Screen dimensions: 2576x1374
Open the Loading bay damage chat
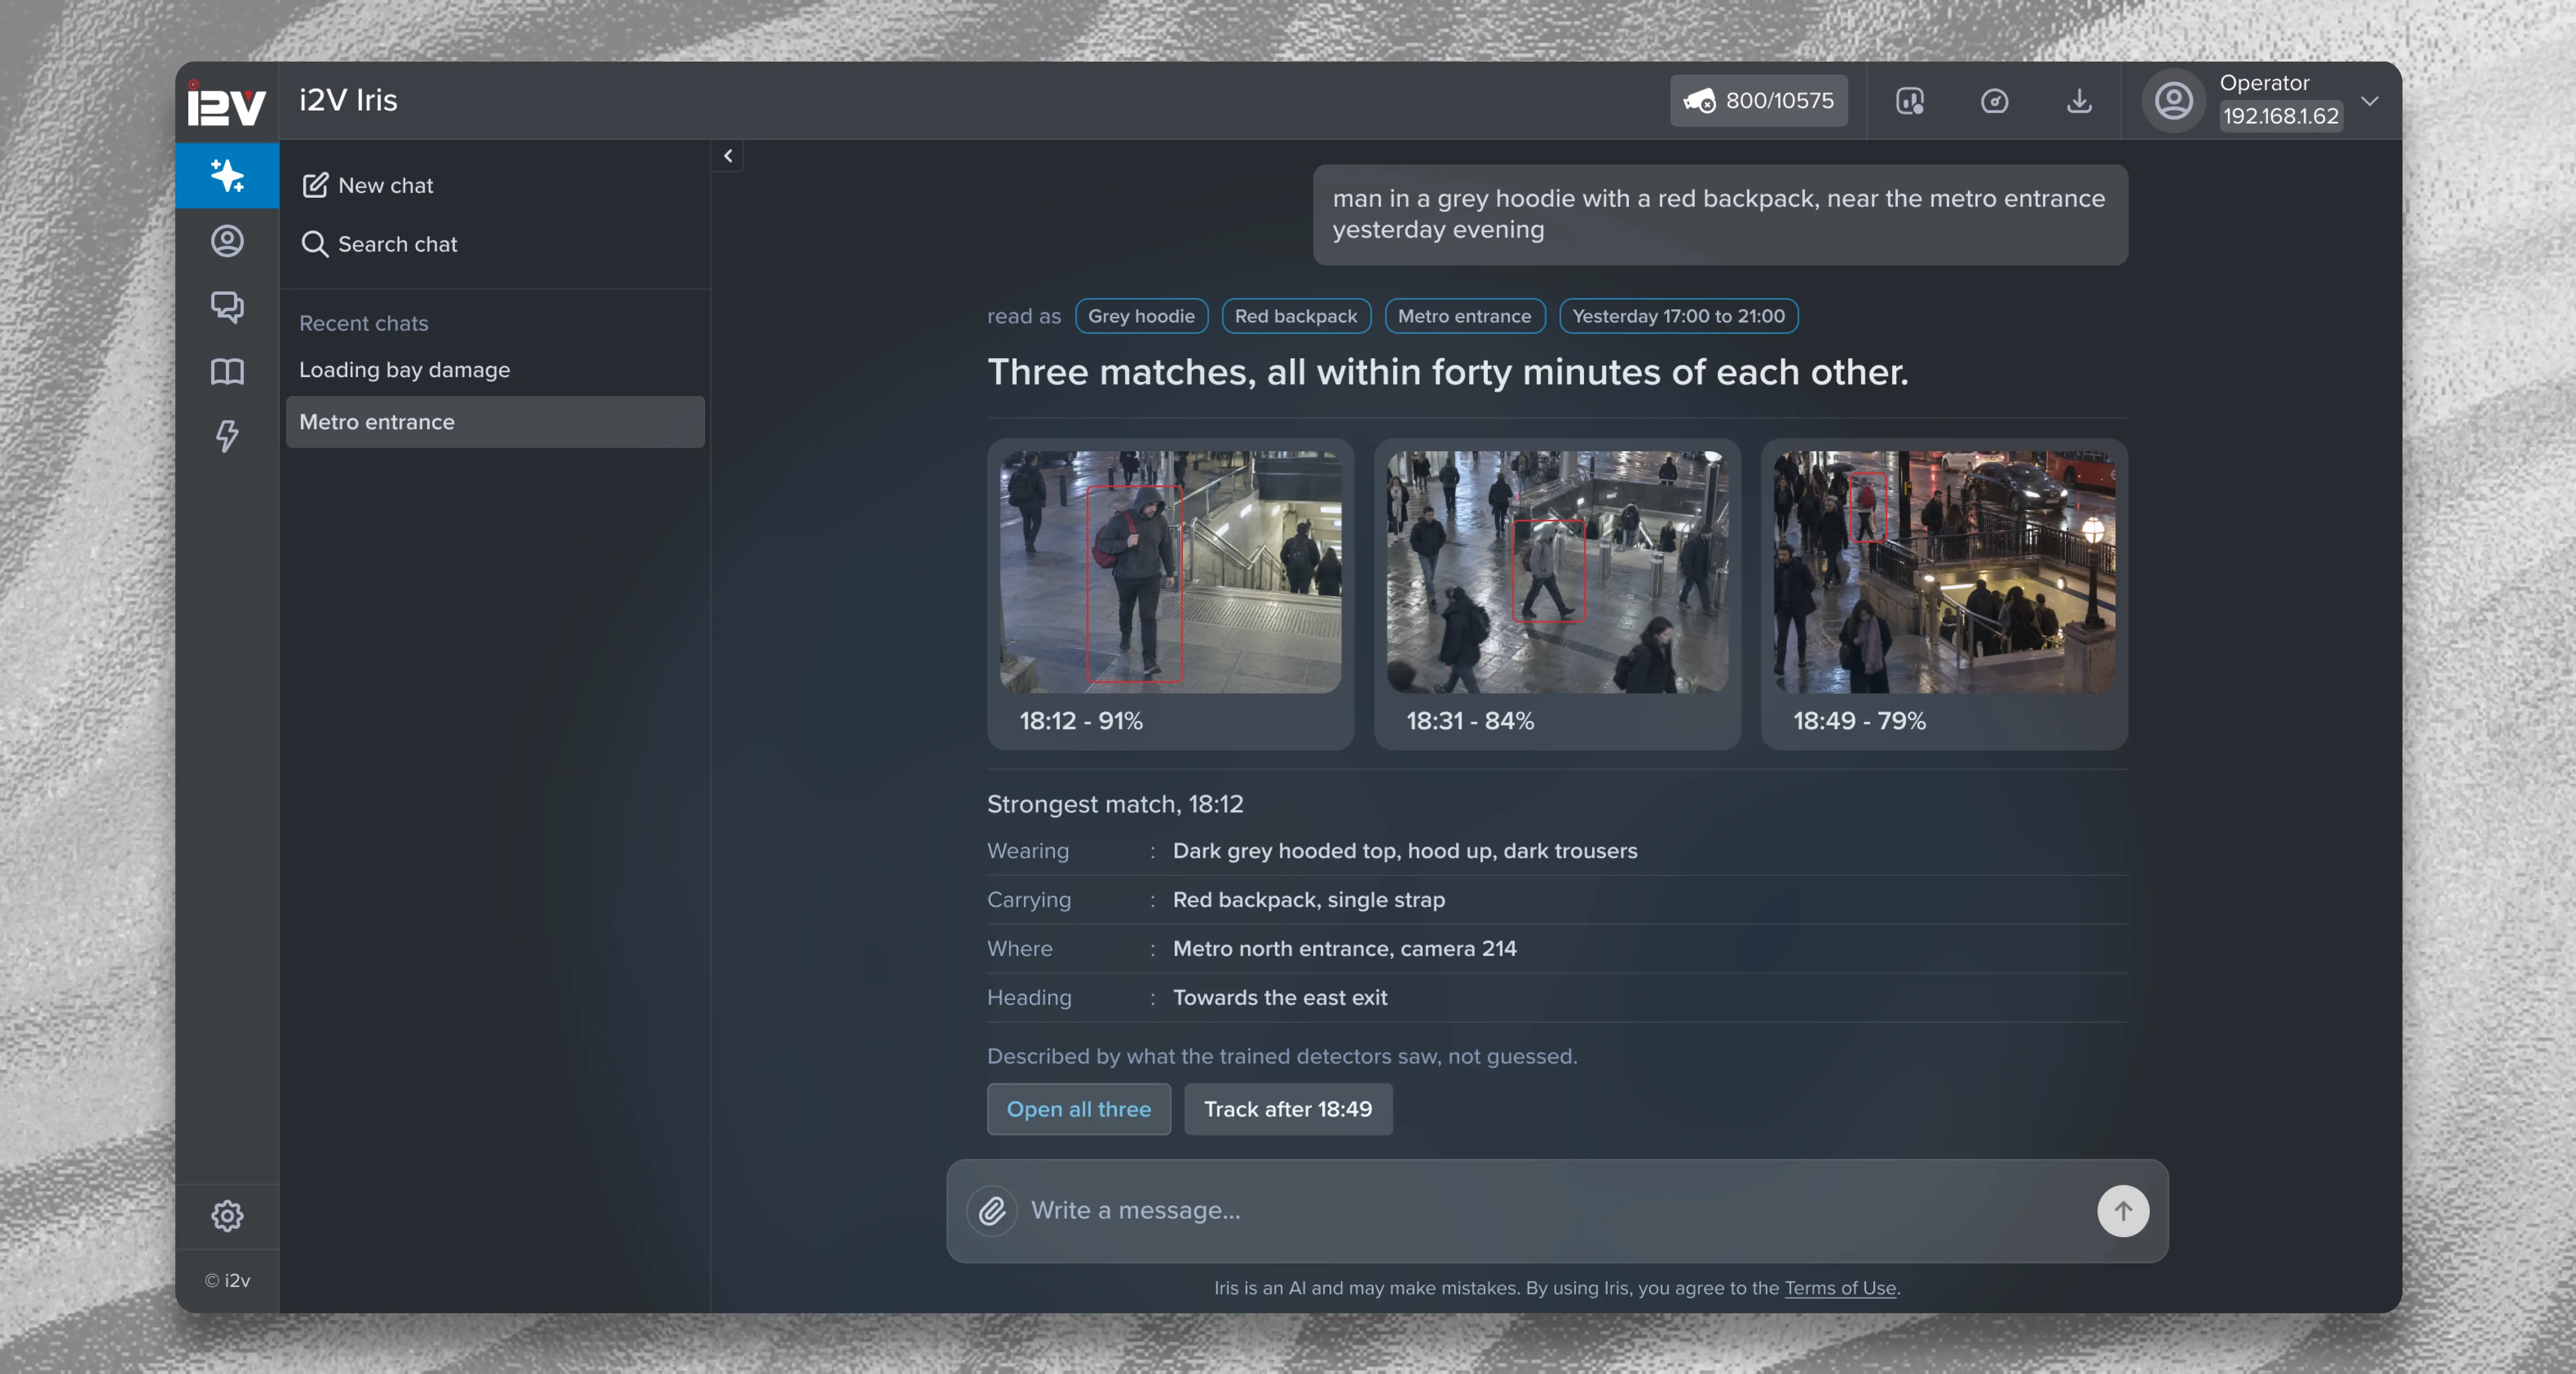495,370
